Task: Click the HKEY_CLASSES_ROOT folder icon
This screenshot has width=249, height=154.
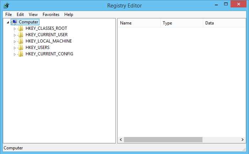Action: [21, 28]
